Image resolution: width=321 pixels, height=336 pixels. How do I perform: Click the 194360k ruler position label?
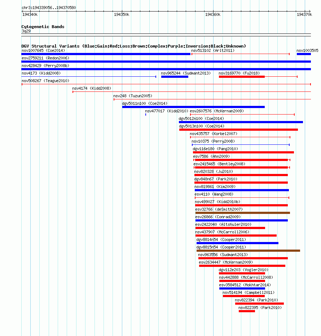(x=213, y=14)
